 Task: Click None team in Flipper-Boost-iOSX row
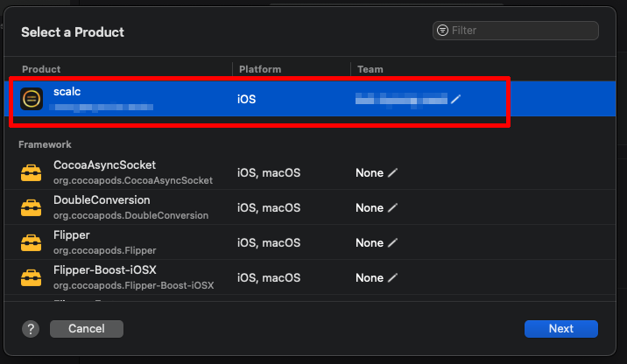coord(370,277)
